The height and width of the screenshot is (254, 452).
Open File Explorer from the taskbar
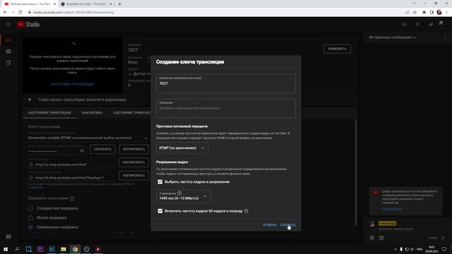(64, 249)
